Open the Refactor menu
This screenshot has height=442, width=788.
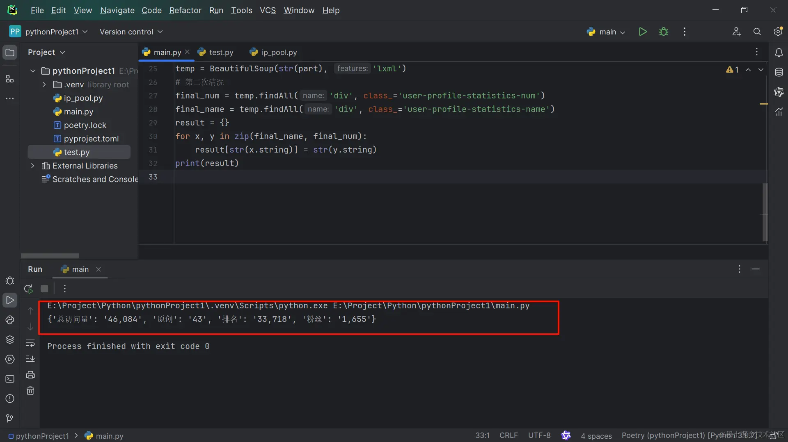pos(185,10)
